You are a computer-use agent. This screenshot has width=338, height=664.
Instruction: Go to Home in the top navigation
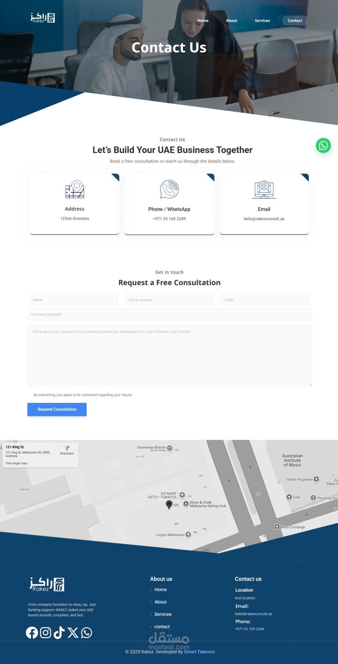(x=203, y=20)
